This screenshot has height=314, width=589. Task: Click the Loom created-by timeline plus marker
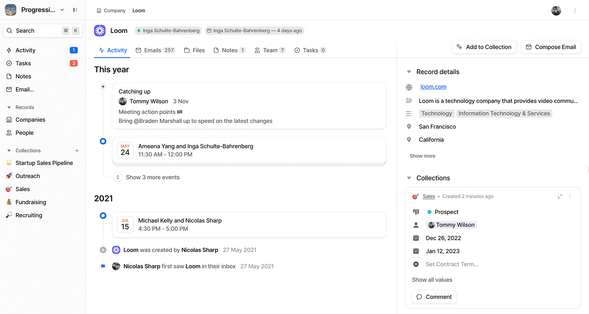[103, 250]
